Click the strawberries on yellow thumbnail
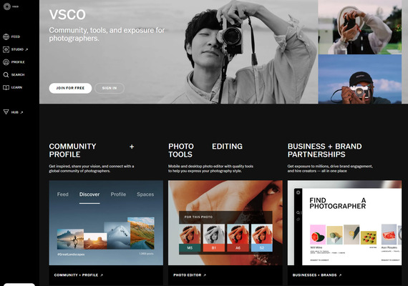The image size is (408, 286). point(369,237)
